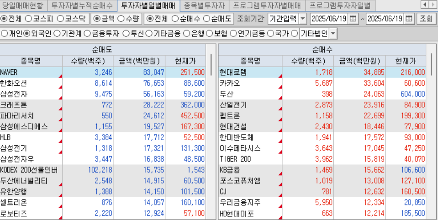This screenshot has height=220, width=438.
Task: Select the 전체 market radio button
Action: 4,19
